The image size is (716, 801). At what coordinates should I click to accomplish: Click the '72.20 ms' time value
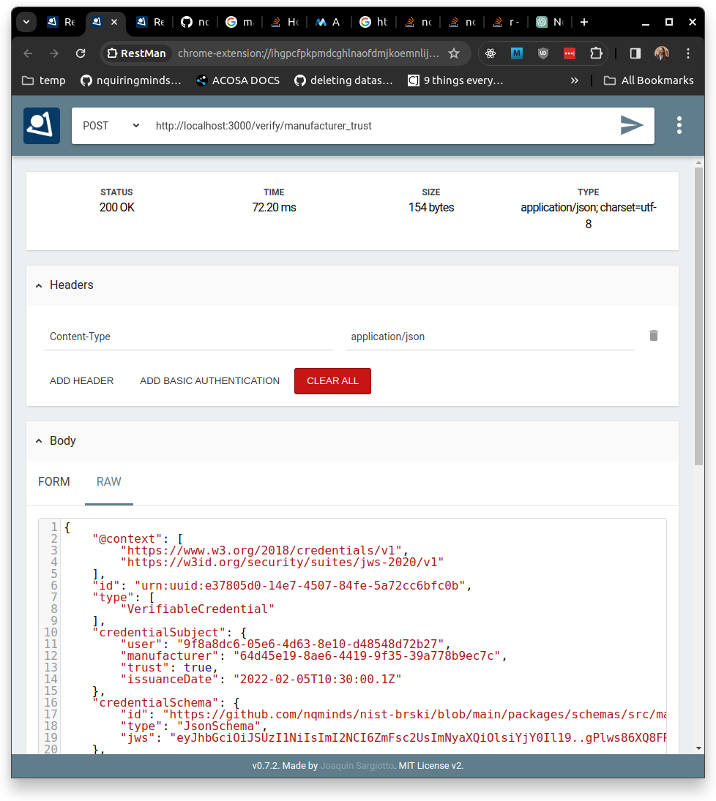(x=274, y=208)
